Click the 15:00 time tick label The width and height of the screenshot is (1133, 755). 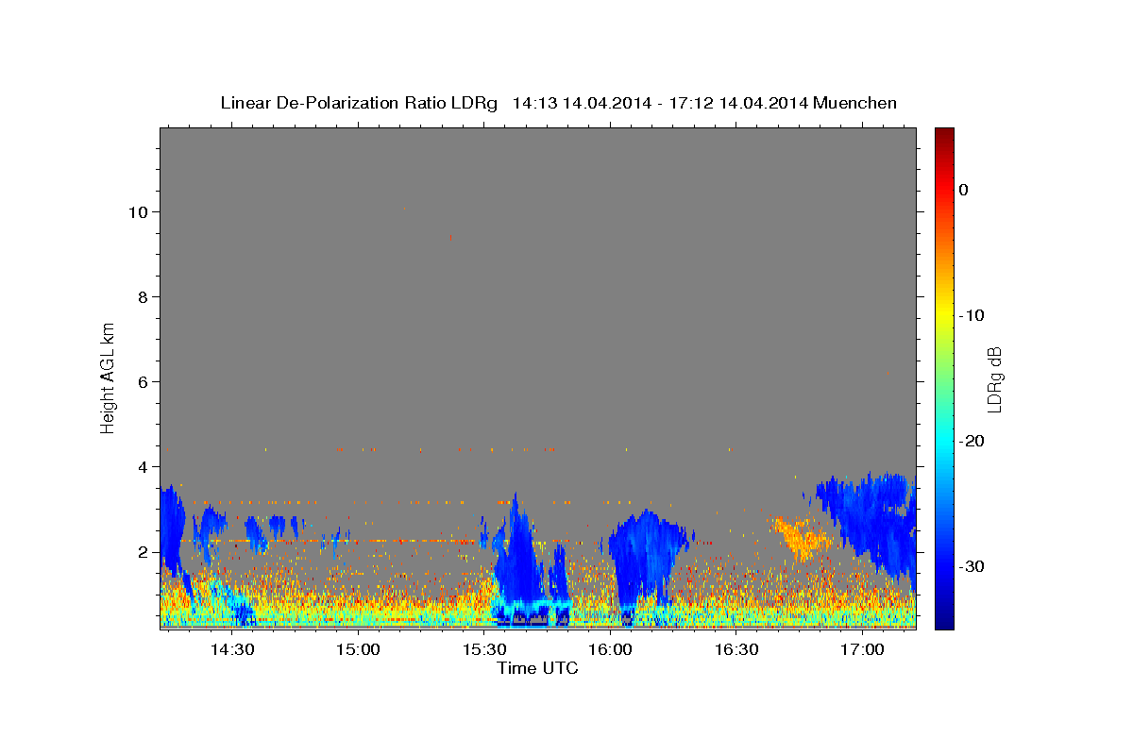[x=359, y=650]
